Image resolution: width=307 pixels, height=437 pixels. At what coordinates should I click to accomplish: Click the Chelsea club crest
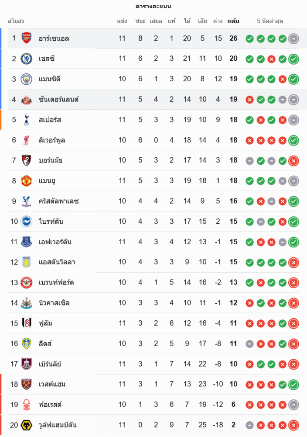pyautogui.click(x=27, y=59)
